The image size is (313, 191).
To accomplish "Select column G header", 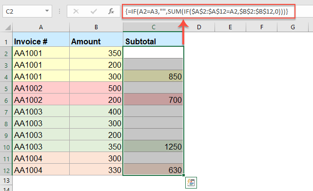I will tap(293, 27).
